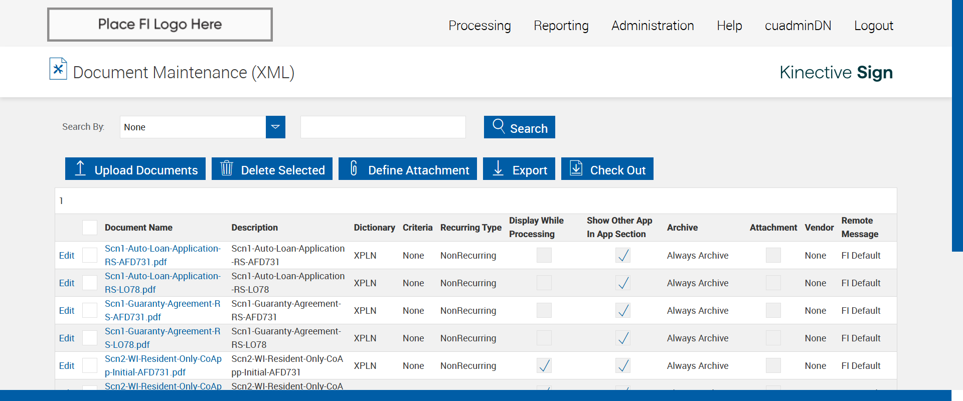
Task: Click the vertical scrollbar on right edge
Action: 957,125
